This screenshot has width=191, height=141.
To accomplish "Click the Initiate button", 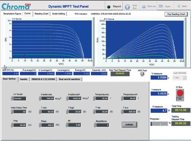I will click(129, 124).
